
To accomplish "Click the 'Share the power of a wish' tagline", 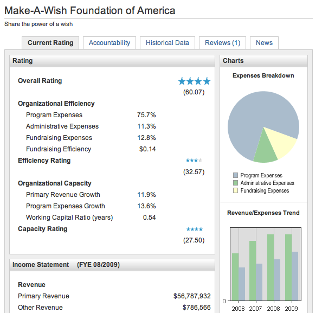I will pos(38,24).
